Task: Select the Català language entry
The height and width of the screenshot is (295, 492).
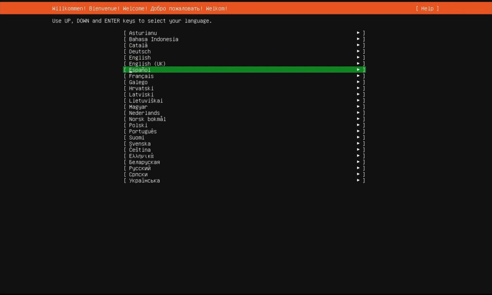Action: pyautogui.click(x=138, y=46)
